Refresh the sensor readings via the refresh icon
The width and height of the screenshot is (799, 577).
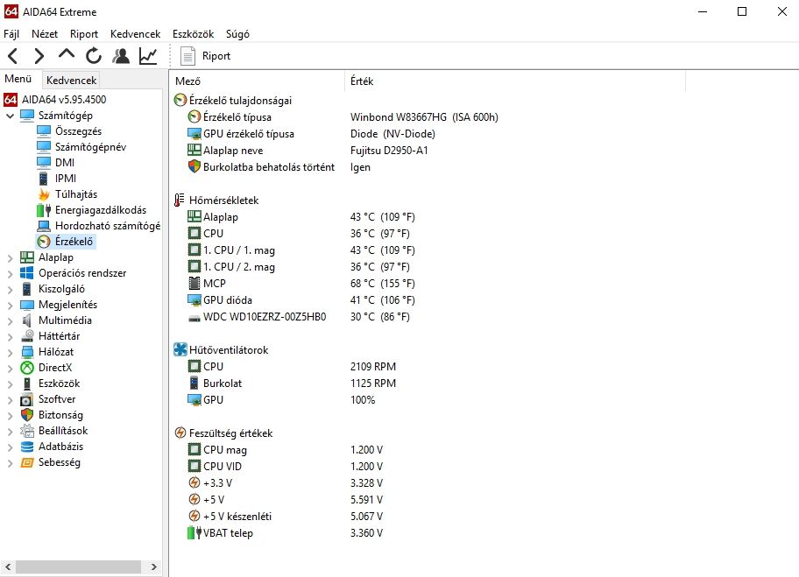93,55
